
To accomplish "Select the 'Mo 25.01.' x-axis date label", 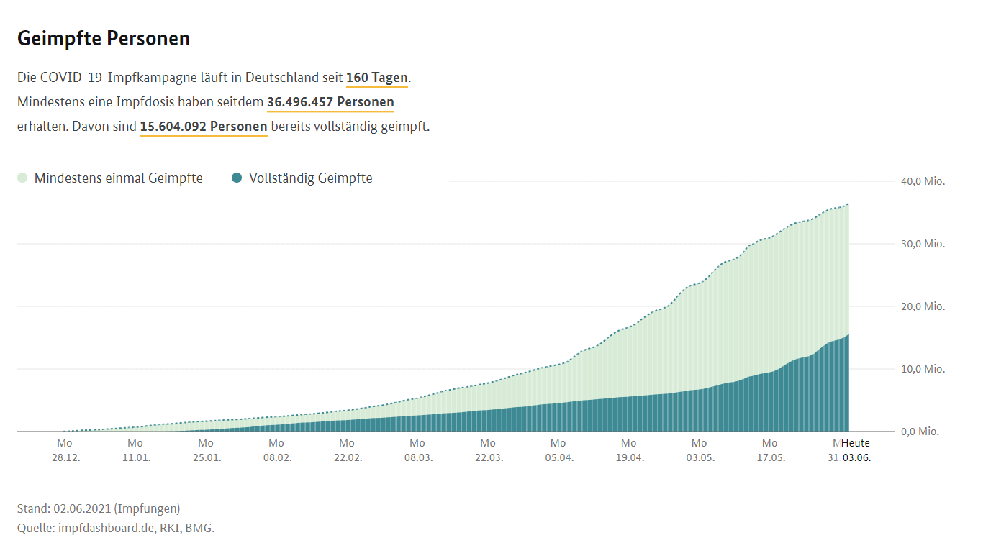I will pyautogui.click(x=206, y=450).
